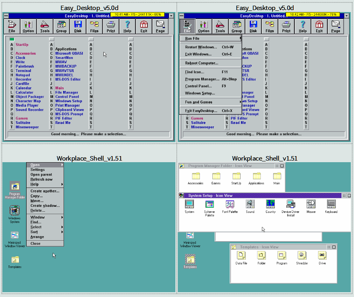Click the Disk icon in the 10:42 AM EasyDesktop window
This screenshot has width=354, height=297.
(x=253, y=27)
